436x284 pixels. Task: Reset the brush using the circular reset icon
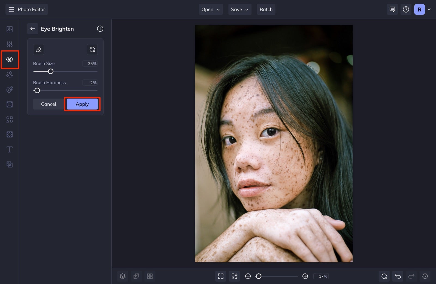(x=92, y=49)
